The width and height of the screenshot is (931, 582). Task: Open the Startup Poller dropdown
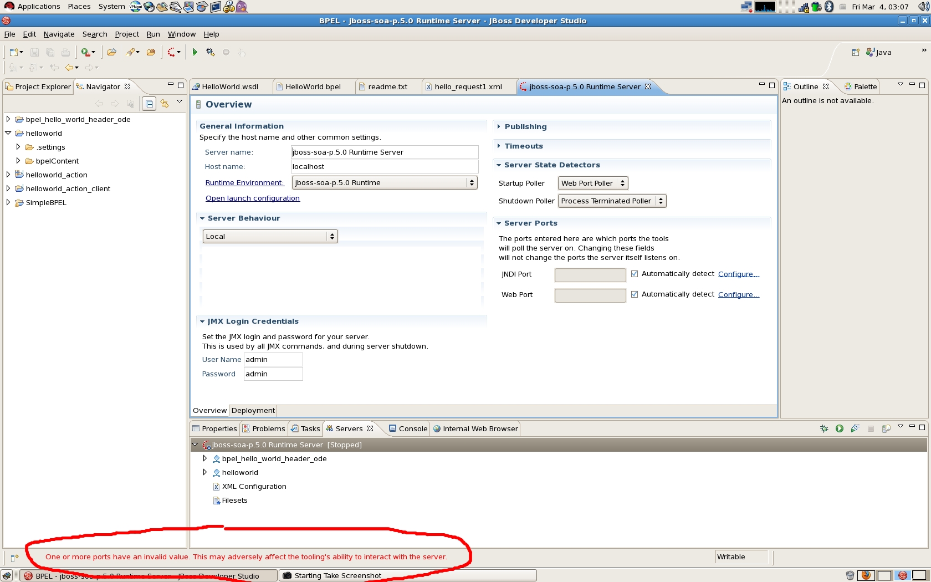pyautogui.click(x=593, y=183)
